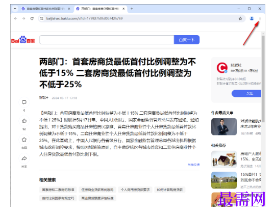Select related search 如何计算购房贷款
This screenshot has height=215, width=275.
[170, 190]
